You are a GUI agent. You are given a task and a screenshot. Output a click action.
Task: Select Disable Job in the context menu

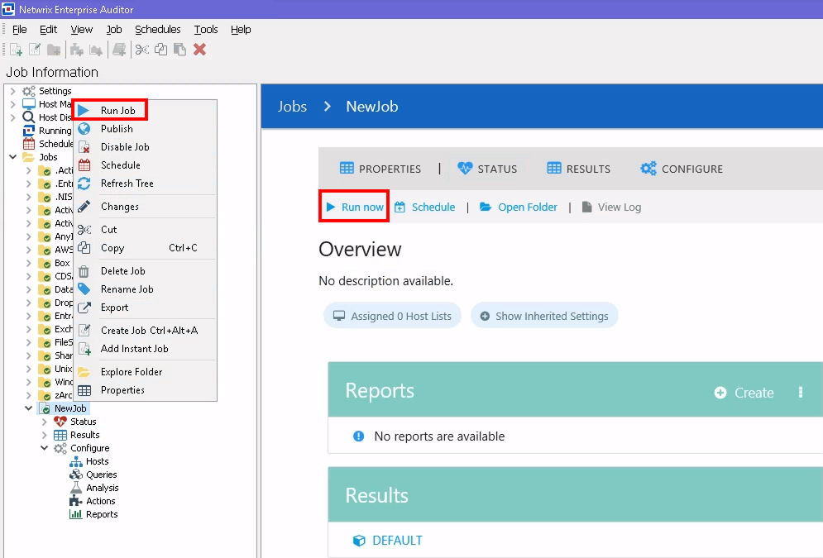125,147
